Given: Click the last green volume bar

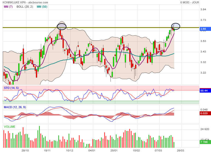Looking at the screenshot, I should pos(174,145).
